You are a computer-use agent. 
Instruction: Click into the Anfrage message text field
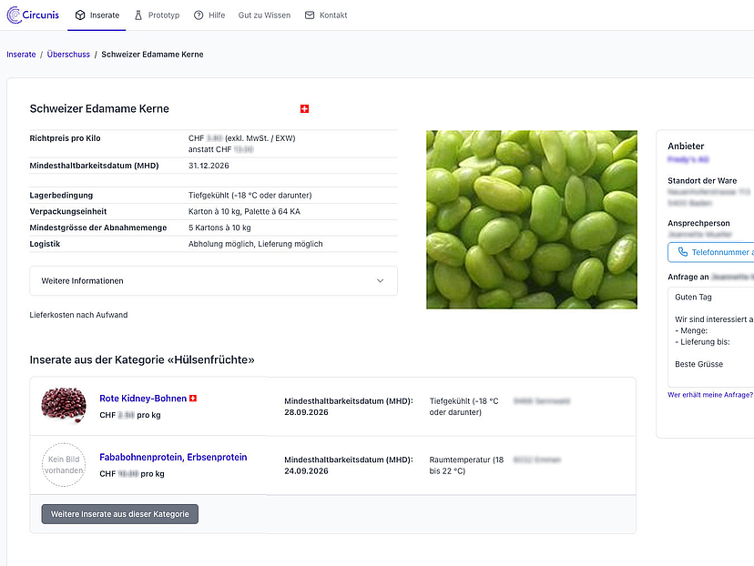coord(712,337)
